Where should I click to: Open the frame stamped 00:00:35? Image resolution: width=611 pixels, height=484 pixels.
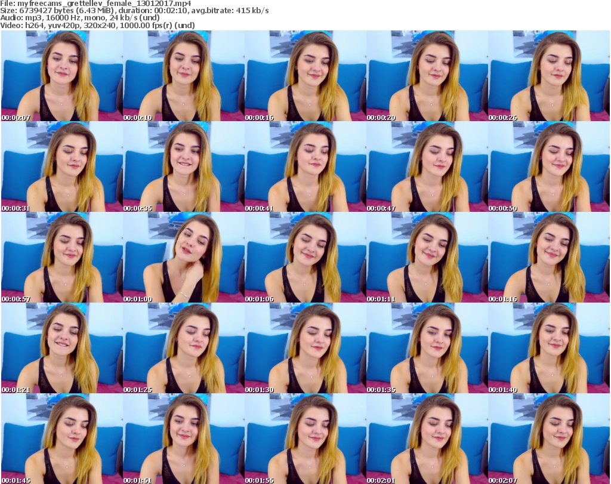coord(184,167)
